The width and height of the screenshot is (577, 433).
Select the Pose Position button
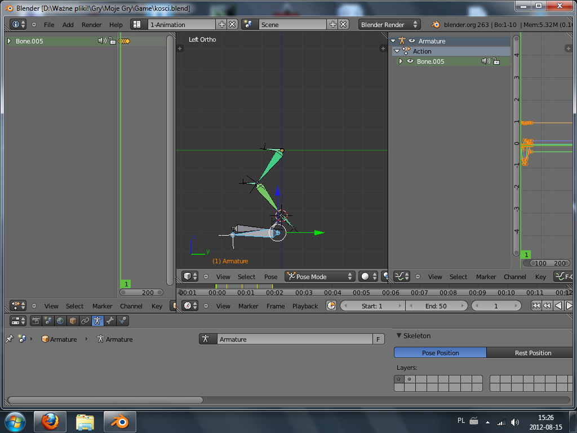[x=440, y=353]
